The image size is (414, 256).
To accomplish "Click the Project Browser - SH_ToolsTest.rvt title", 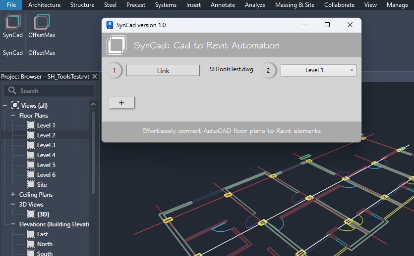I will click(x=45, y=77).
